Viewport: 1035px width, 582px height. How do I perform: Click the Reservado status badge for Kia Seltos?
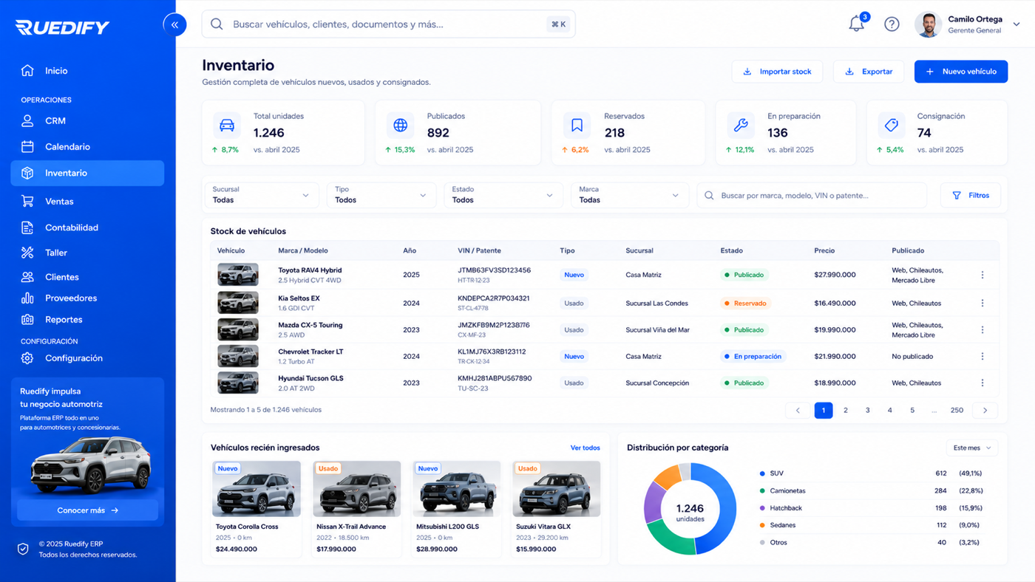pos(745,303)
